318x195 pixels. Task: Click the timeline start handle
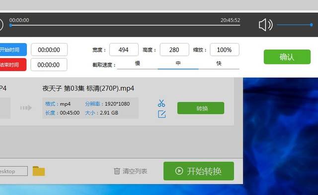10,25
